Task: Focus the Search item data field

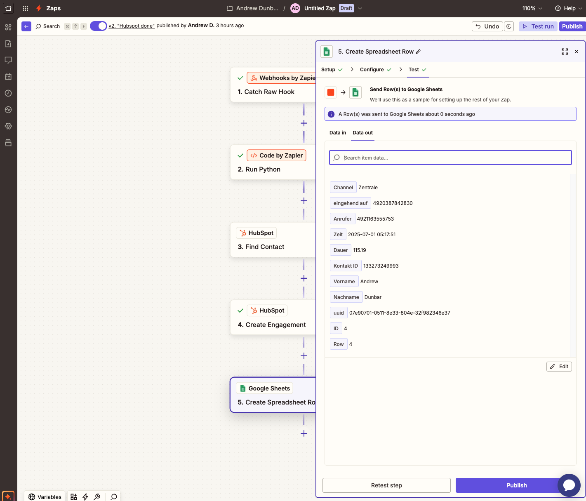Action: [x=450, y=158]
